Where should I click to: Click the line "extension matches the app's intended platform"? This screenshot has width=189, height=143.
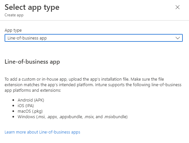pos(93,85)
